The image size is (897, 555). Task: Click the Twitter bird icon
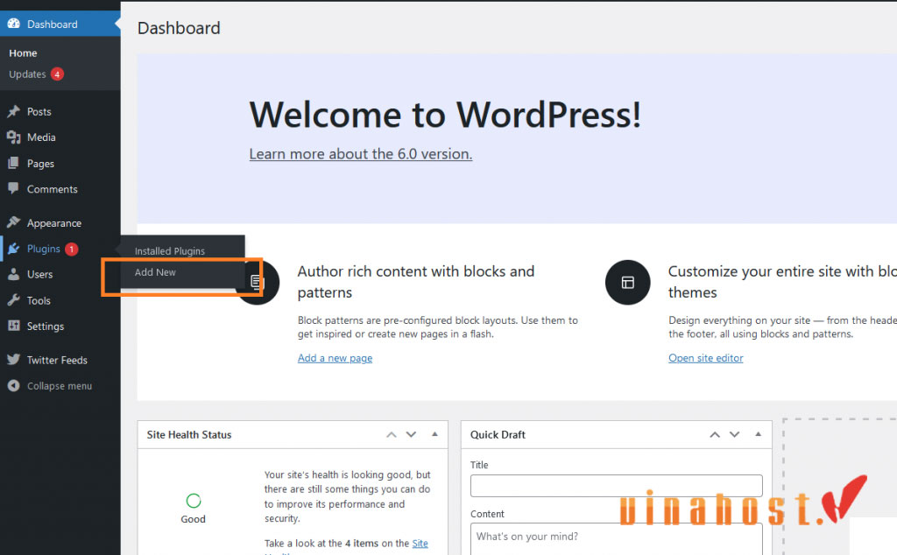(14, 360)
